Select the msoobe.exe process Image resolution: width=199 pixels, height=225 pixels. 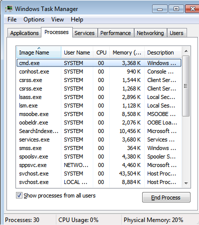(99, 114)
